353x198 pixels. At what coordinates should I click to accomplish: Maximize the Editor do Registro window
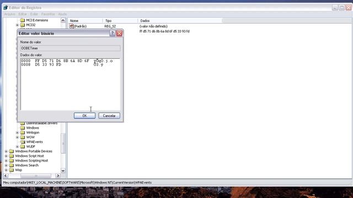[x=342, y=7]
